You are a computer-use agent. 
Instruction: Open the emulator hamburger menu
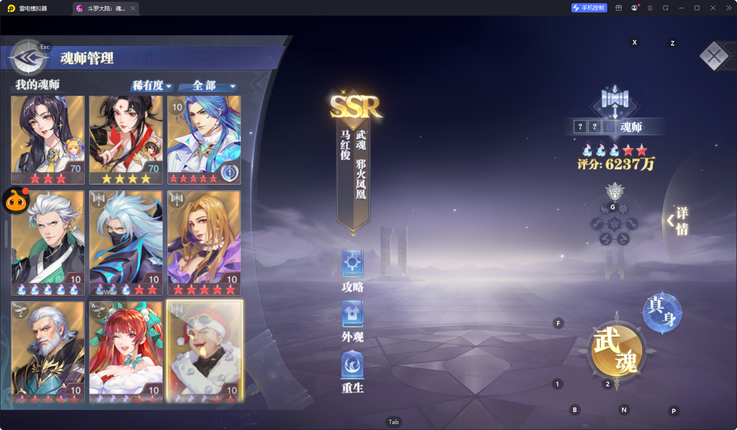[x=650, y=8]
